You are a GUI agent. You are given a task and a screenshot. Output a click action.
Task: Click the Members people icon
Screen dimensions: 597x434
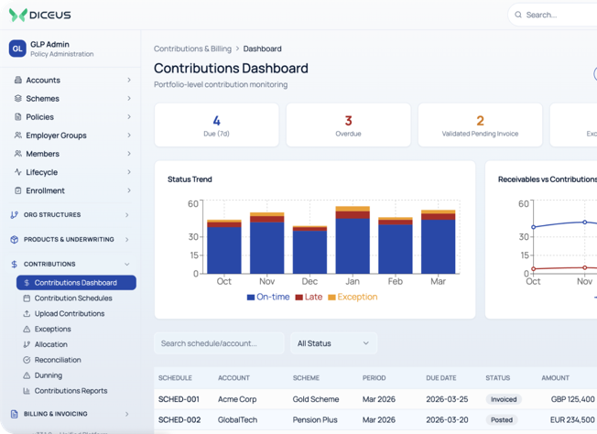pos(18,154)
